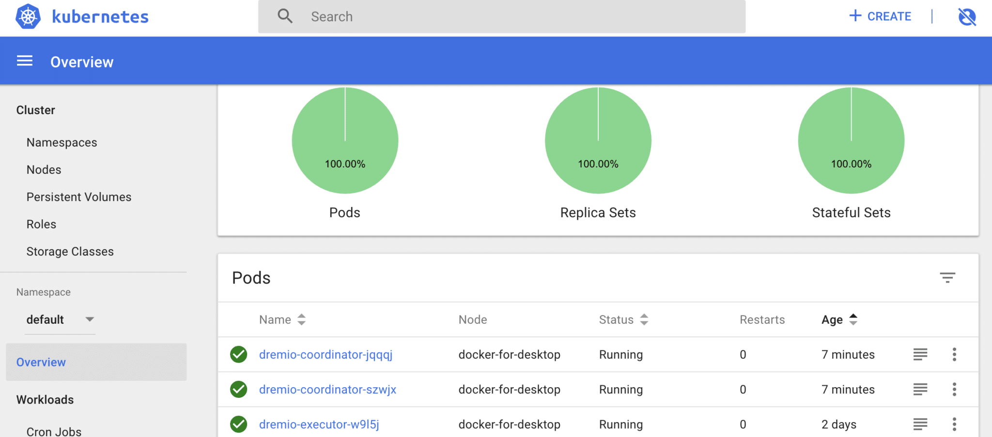Click the CREATE button
Image resolution: width=992 pixels, height=437 pixels.
click(x=880, y=16)
